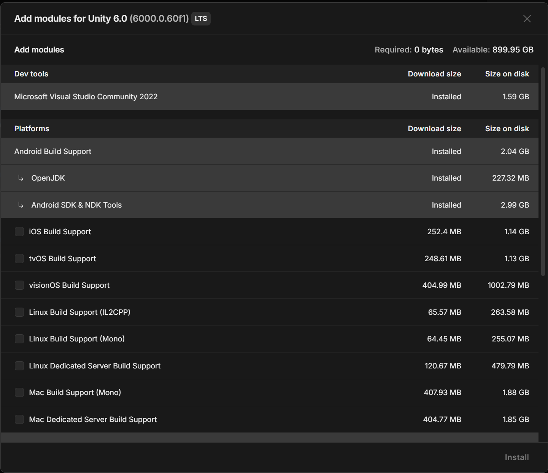Viewport: 548px width, 473px height.
Task: Click the OpenJDK module label
Action: tap(48, 178)
